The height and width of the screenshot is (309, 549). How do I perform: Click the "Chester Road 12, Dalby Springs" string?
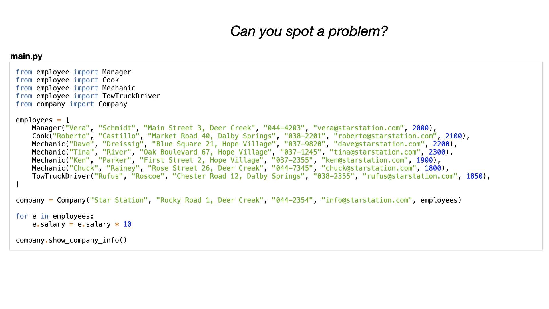point(238,176)
